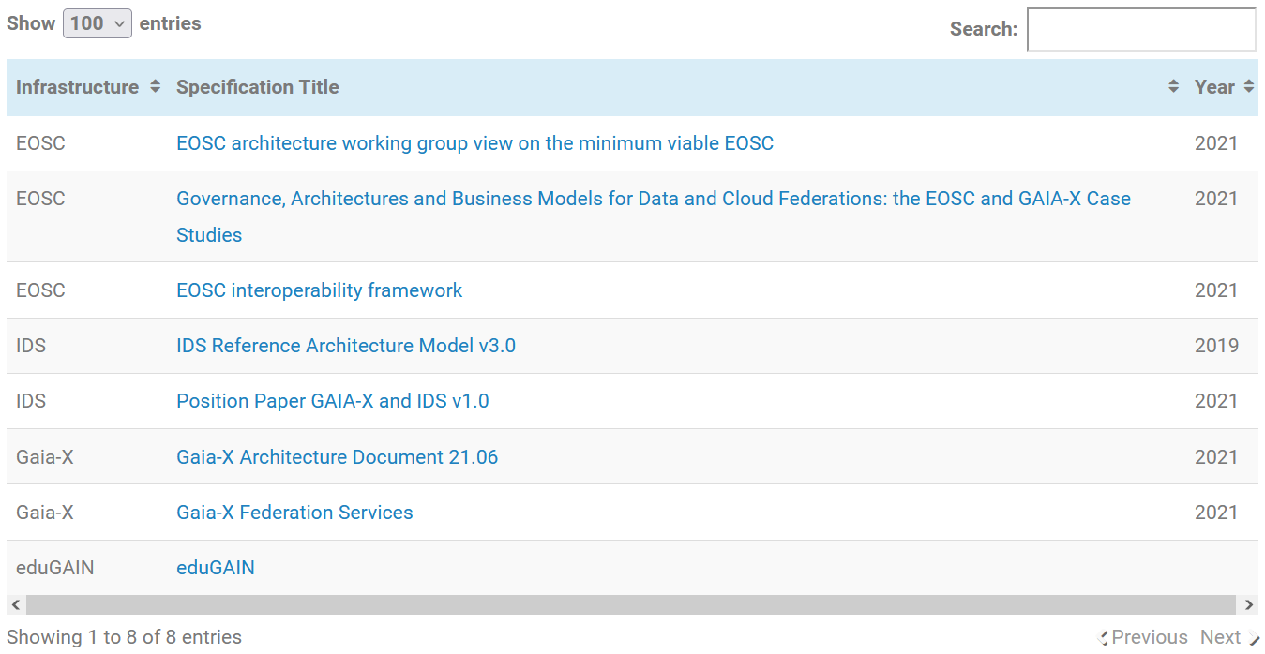Select IDS cell in Position Paper row
Viewport: 1265px width, 654px height.
click(x=31, y=401)
